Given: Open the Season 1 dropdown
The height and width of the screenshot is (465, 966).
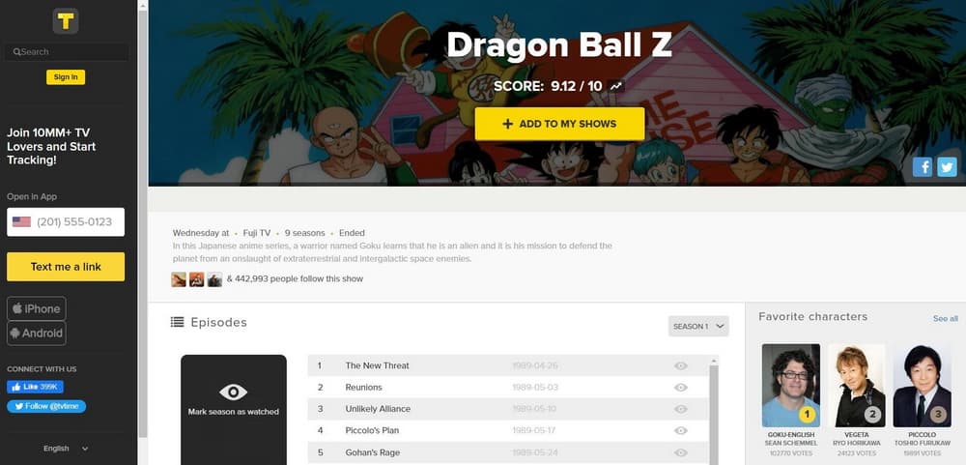Looking at the screenshot, I should point(698,326).
